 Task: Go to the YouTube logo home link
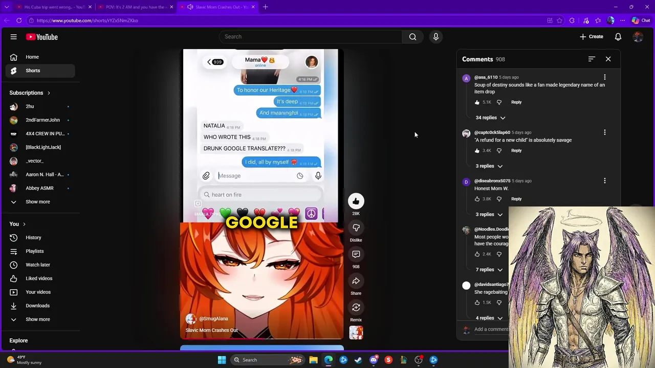42,37
